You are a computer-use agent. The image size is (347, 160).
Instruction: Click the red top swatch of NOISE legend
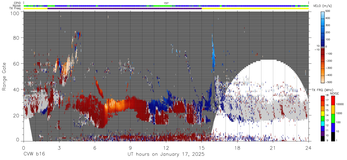pos(333,100)
